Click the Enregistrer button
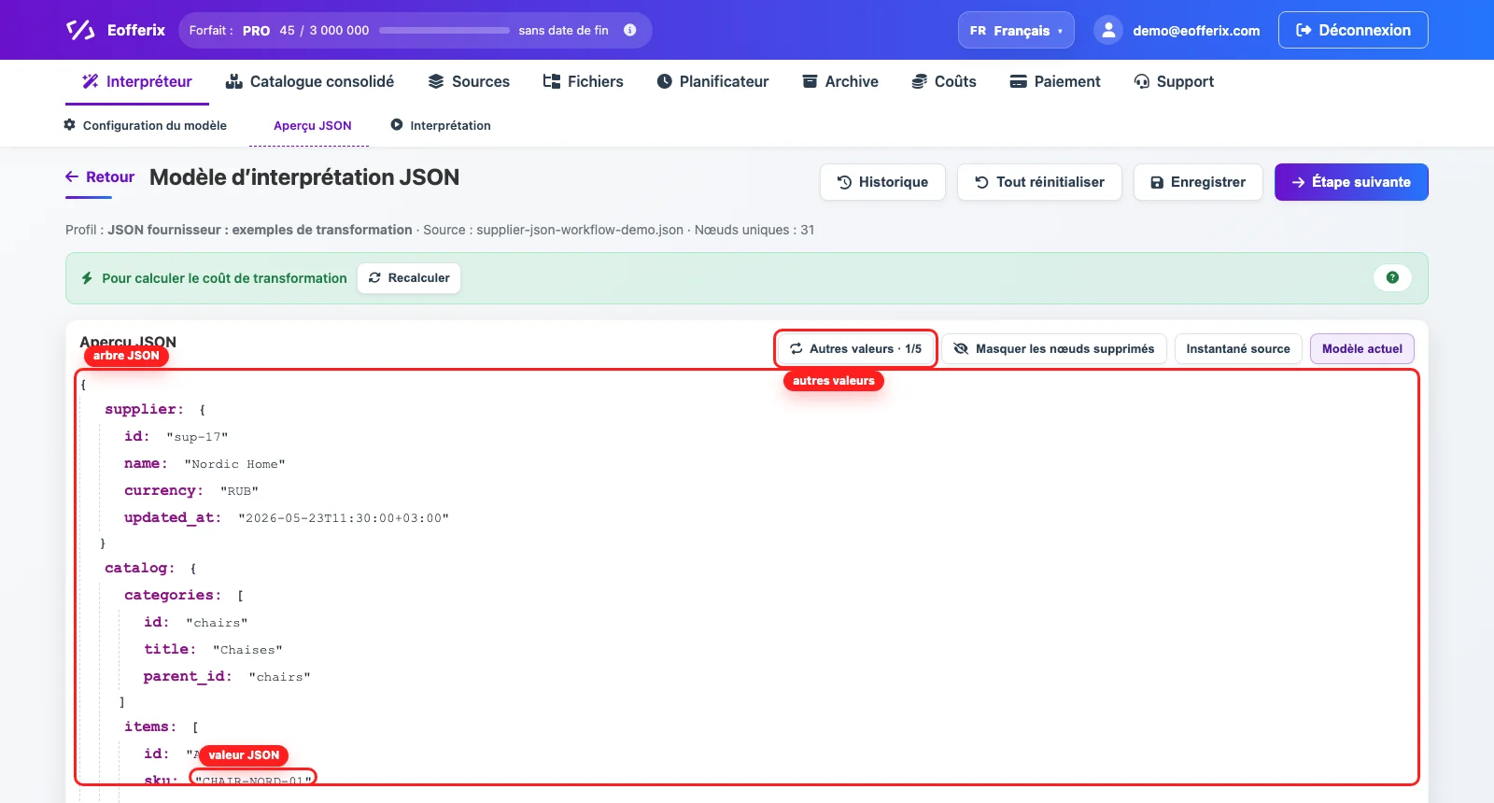 [x=1198, y=182]
